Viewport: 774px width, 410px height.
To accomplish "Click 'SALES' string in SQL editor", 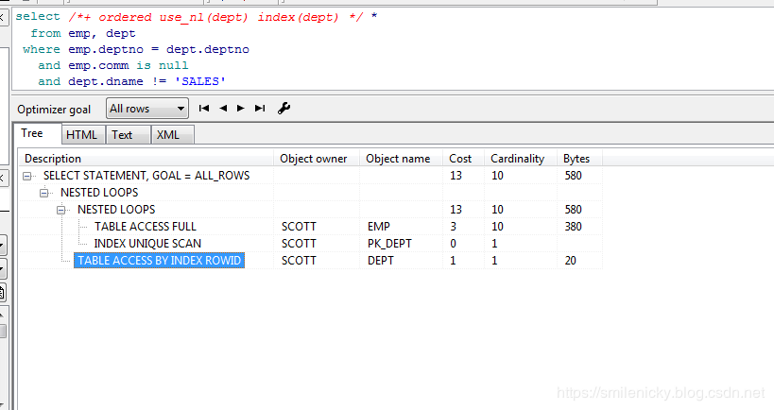I will point(200,81).
